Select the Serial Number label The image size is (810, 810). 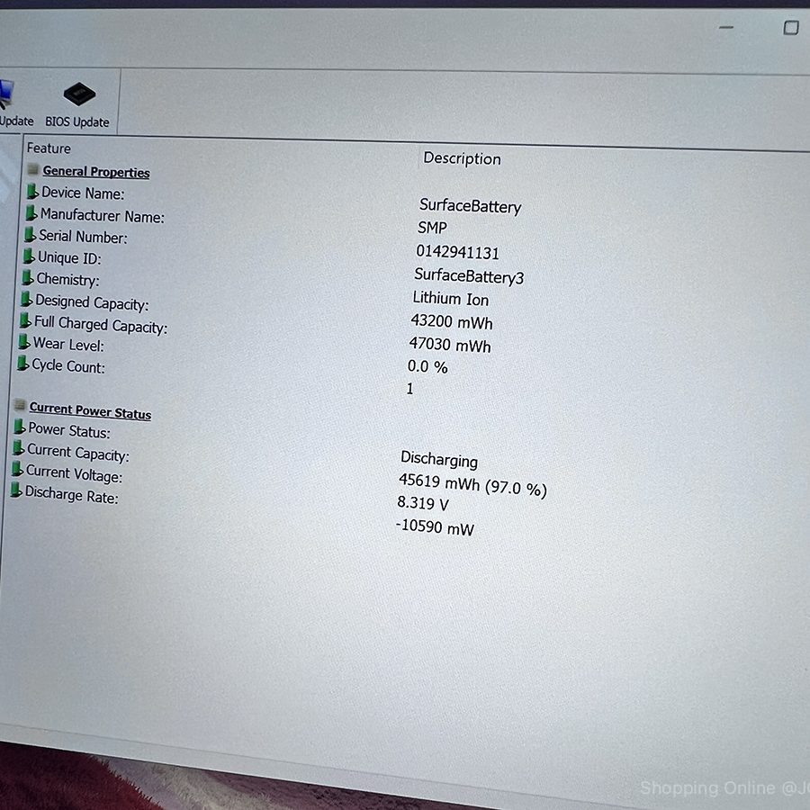(83, 237)
